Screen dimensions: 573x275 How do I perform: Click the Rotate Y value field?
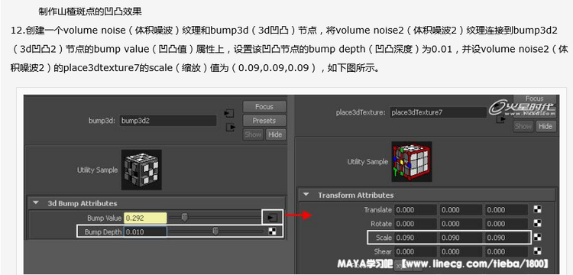[x=461, y=224]
